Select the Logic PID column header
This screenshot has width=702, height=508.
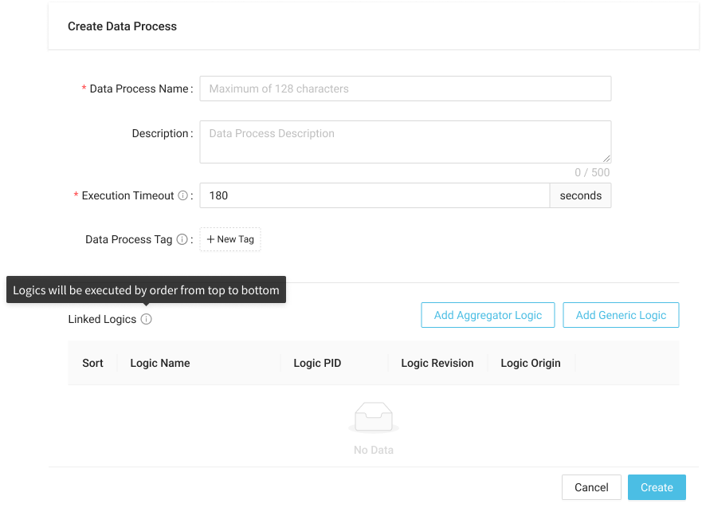click(317, 363)
